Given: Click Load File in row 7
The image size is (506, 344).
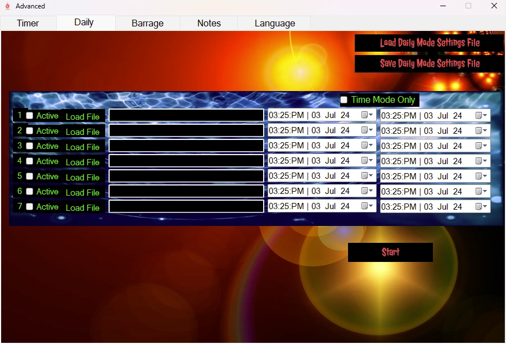Looking at the screenshot, I should pyautogui.click(x=83, y=207).
